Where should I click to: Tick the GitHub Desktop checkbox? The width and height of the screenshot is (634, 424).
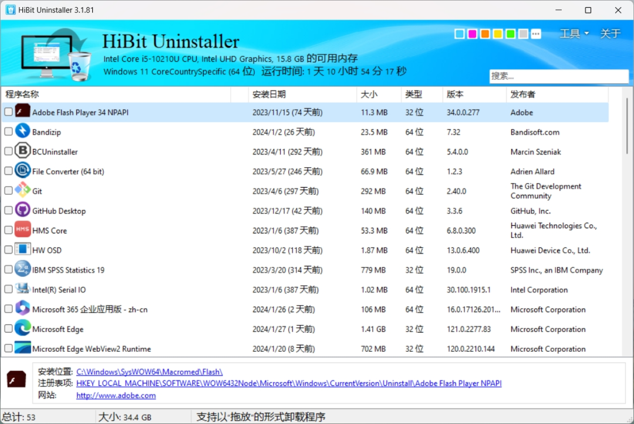click(x=8, y=211)
